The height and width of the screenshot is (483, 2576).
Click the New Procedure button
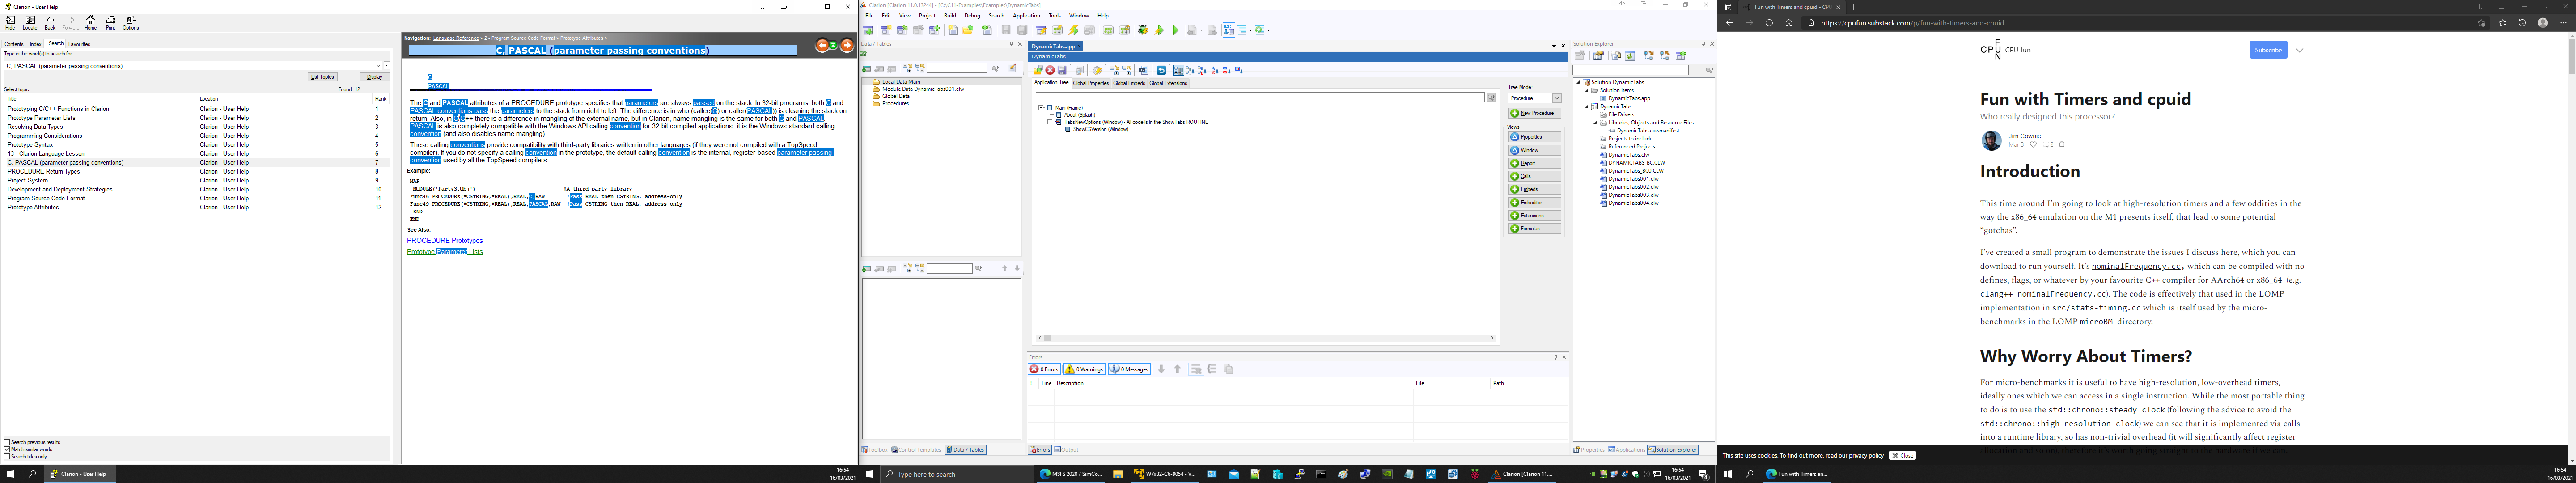click(1534, 113)
